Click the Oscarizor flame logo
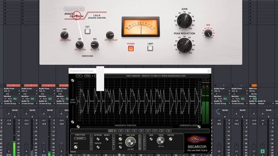 click(x=197, y=140)
